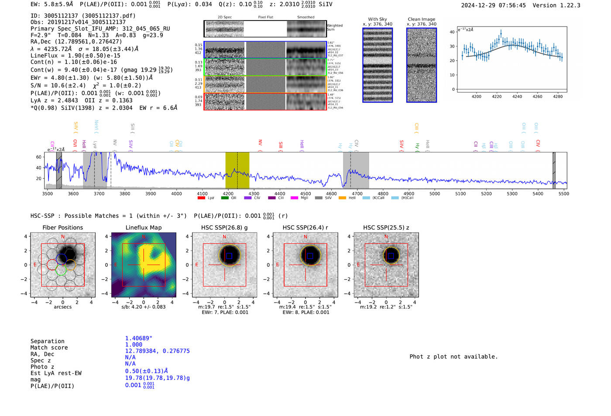Pick the magenta MgII legend swatch
The image size is (611, 416).
click(x=295, y=198)
